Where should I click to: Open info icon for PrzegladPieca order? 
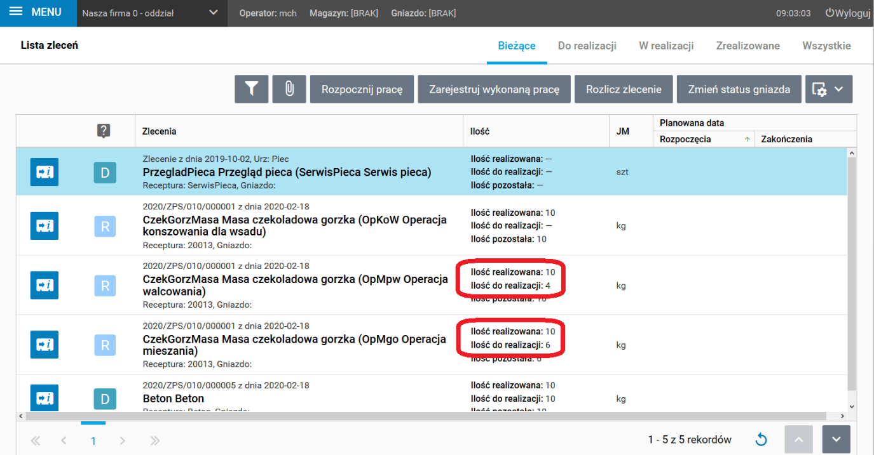(44, 172)
